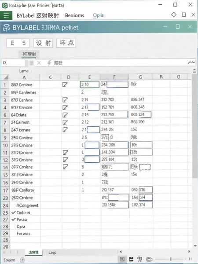Toggle the checkbox in row 1 column D
The width and height of the screenshot is (198, 264).
point(65,84)
